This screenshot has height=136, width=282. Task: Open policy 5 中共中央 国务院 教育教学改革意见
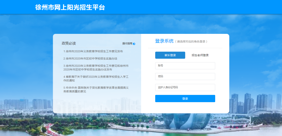(x=96, y=90)
